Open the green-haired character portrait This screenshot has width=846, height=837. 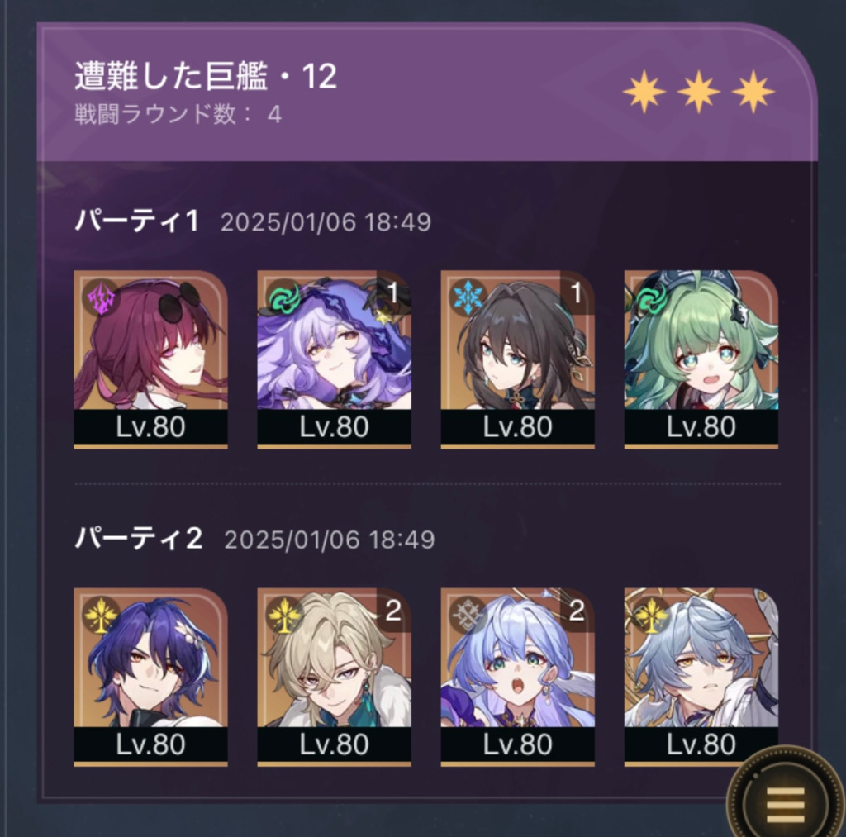(701, 359)
